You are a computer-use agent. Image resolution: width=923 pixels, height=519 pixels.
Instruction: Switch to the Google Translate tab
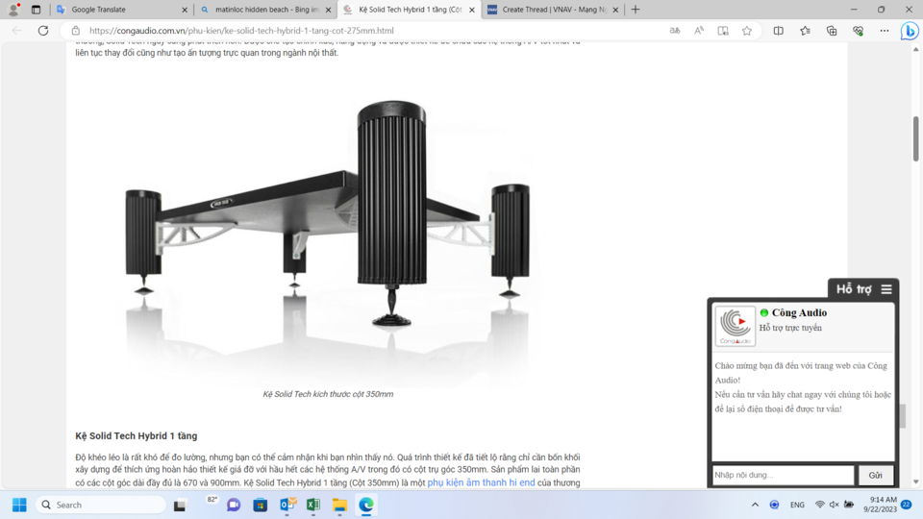tap(122, 10)
